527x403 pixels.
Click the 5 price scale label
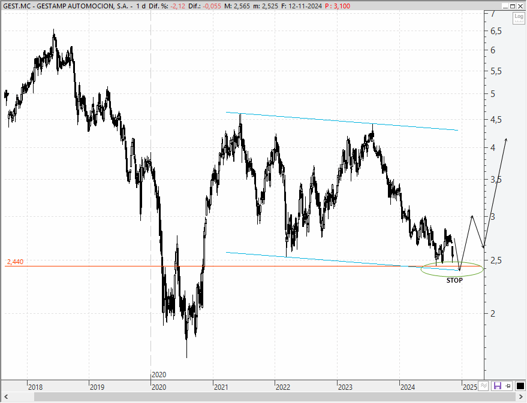pos(493,94)
